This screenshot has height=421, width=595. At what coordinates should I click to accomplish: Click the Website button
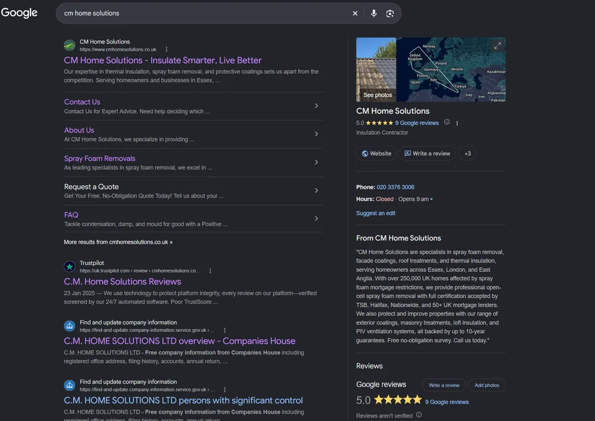[376, 154]
